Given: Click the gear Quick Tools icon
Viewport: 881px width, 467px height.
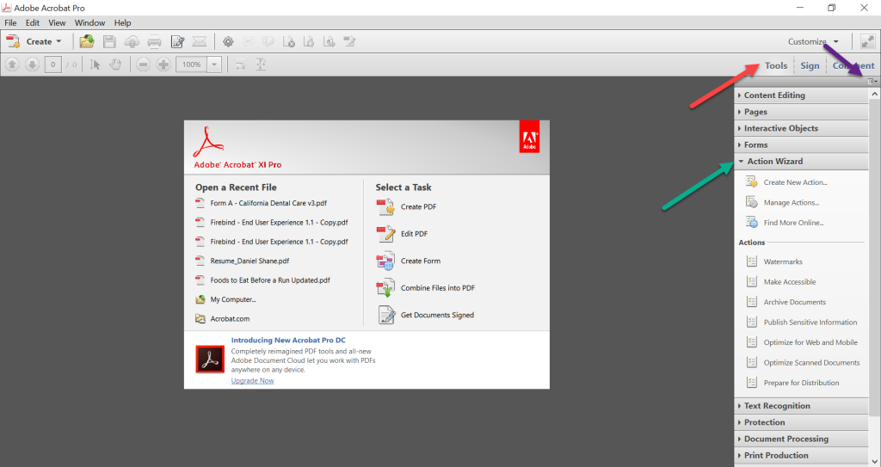Looking at the screenshot, I should point(227,41).
